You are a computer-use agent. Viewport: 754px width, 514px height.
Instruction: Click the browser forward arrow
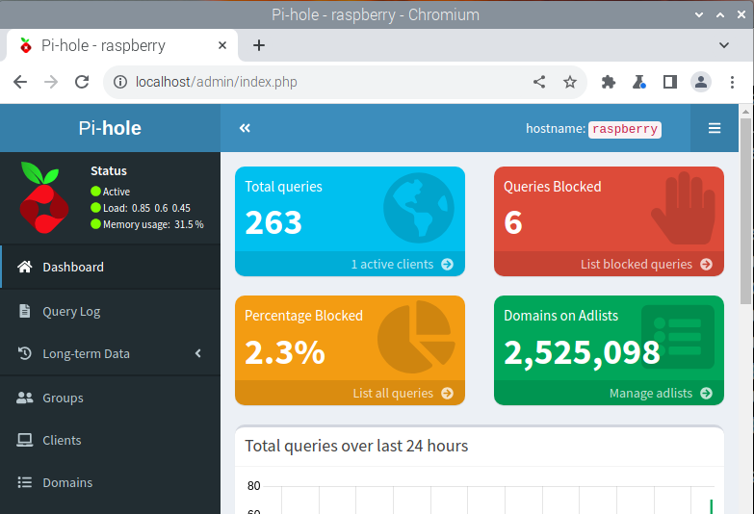51,82
